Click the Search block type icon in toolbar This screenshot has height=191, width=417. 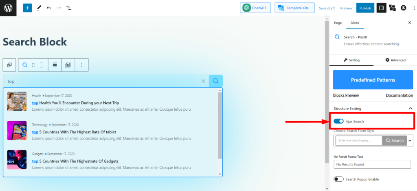pyautogui.click(x=25, y=65)
